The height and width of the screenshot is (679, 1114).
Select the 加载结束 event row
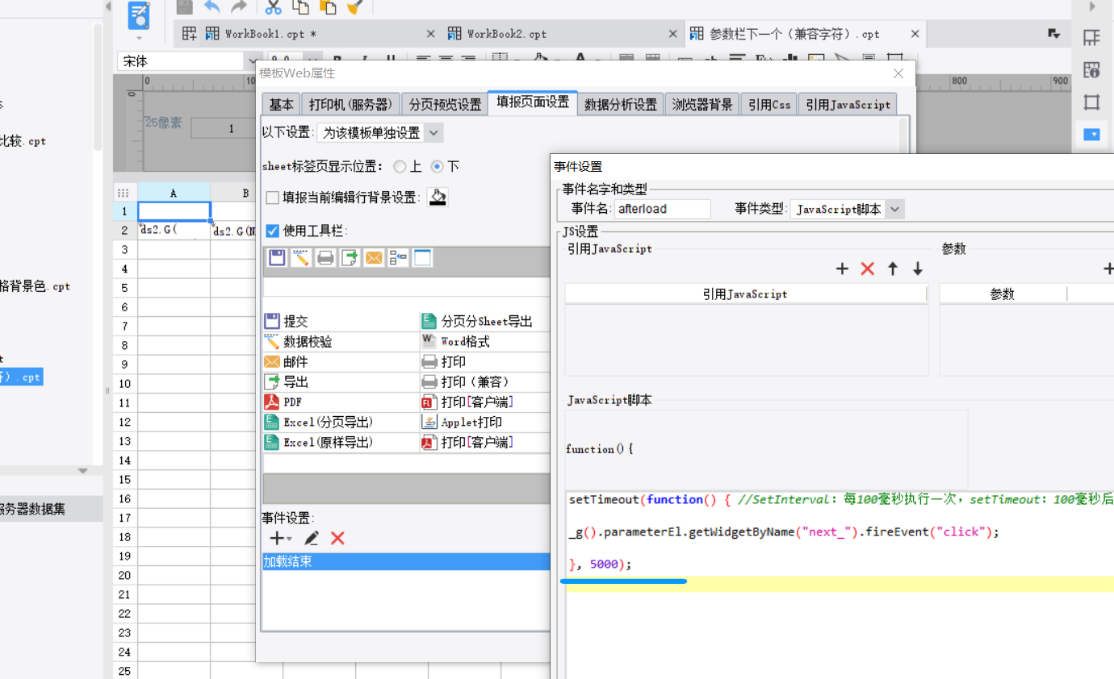406,562
